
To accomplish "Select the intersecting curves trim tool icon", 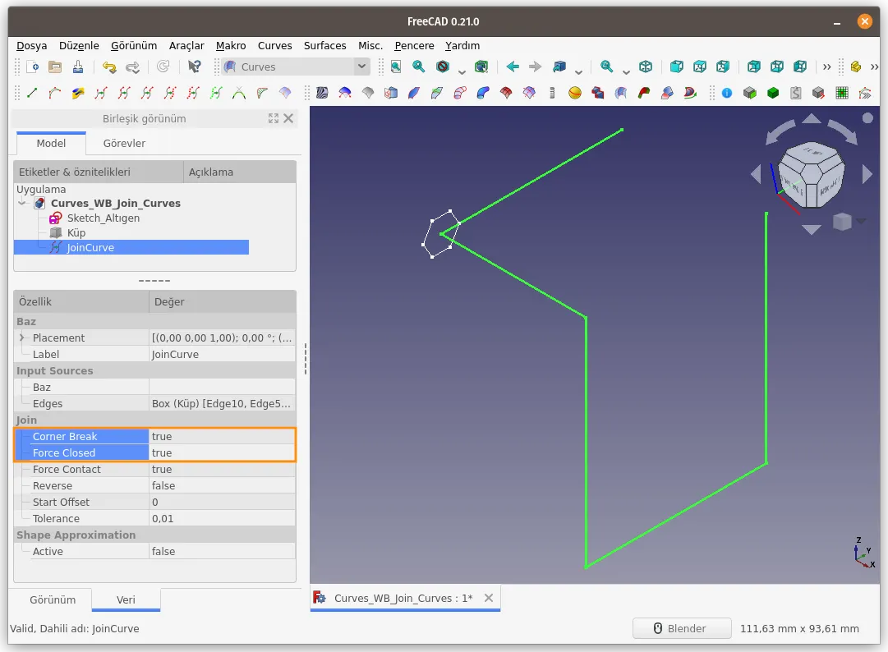I will [x=239, y=93].
